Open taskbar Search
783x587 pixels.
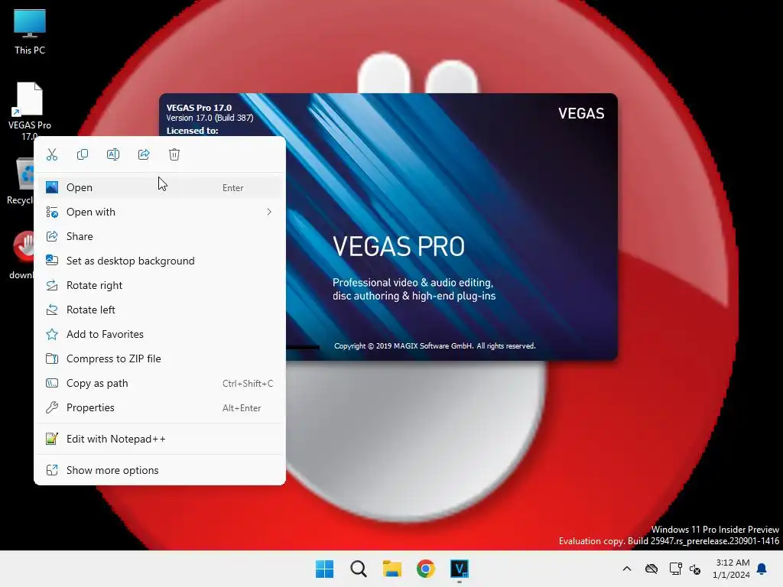(358, 569)
